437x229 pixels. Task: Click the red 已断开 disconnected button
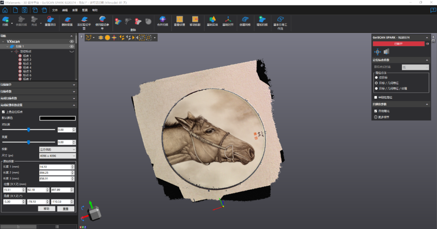tap(399, 44)
